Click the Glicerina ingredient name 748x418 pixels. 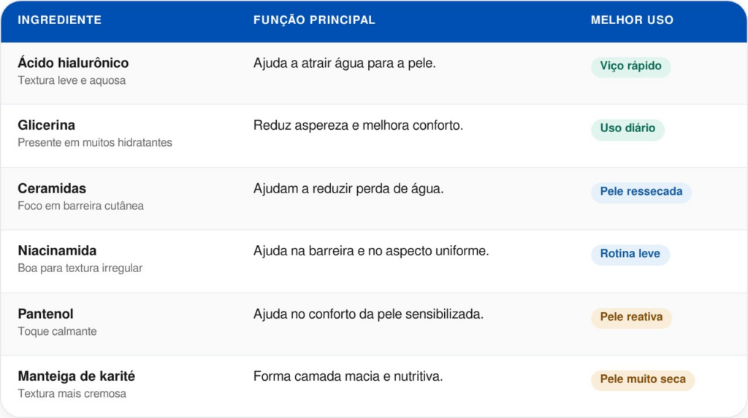[46, 125]
